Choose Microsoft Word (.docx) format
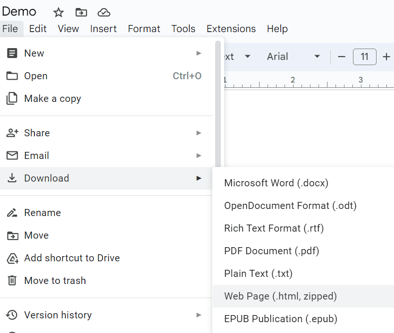 [x=276, y=183]
